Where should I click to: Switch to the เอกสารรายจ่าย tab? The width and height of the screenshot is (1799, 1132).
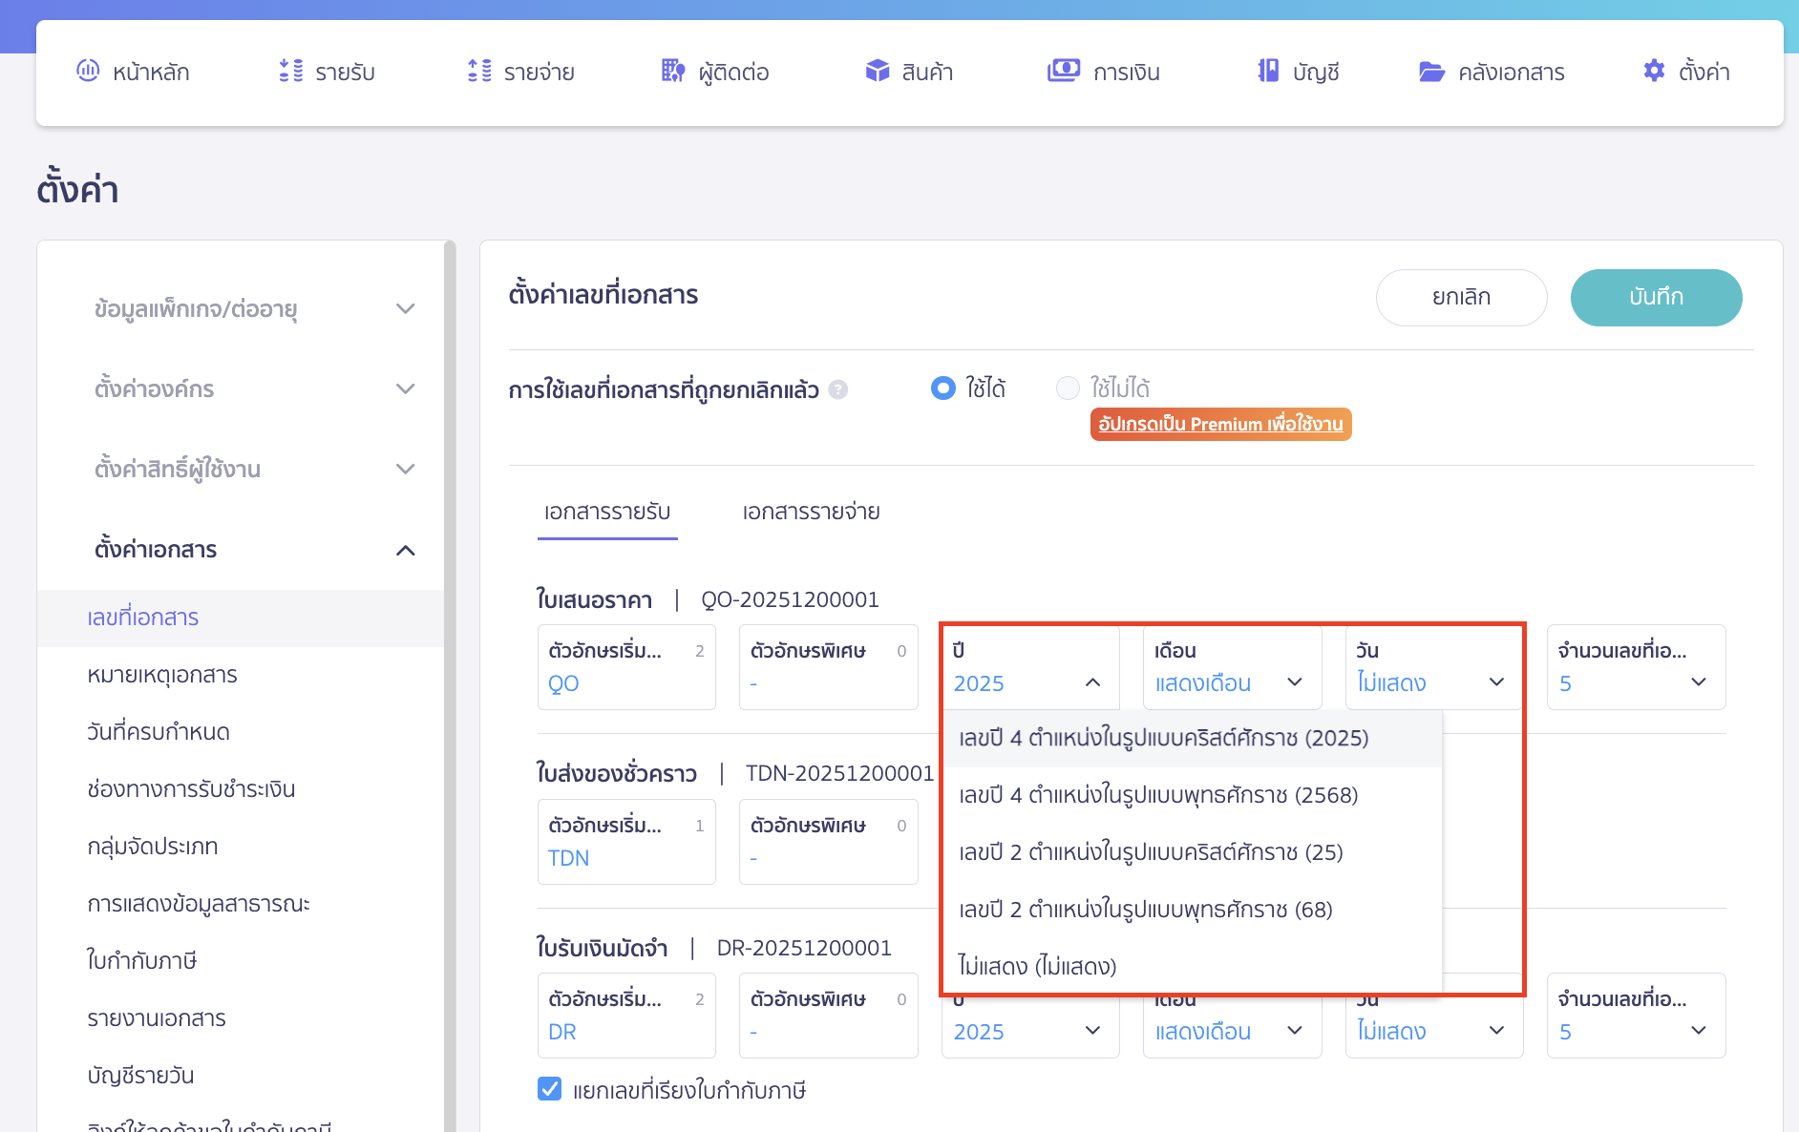coord(809,512)
